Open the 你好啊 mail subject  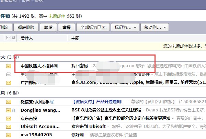(78, 135)
